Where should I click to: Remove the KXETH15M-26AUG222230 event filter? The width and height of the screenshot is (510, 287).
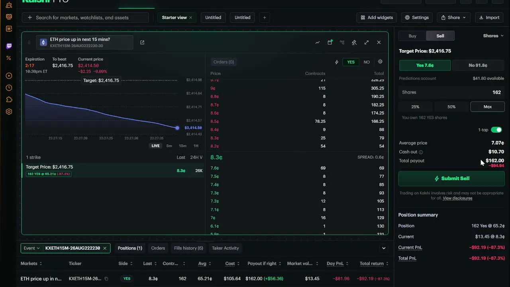[x=105, y=248]
